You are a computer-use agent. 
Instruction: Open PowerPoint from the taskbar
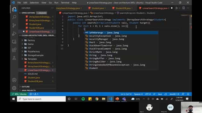pos(117,99)
